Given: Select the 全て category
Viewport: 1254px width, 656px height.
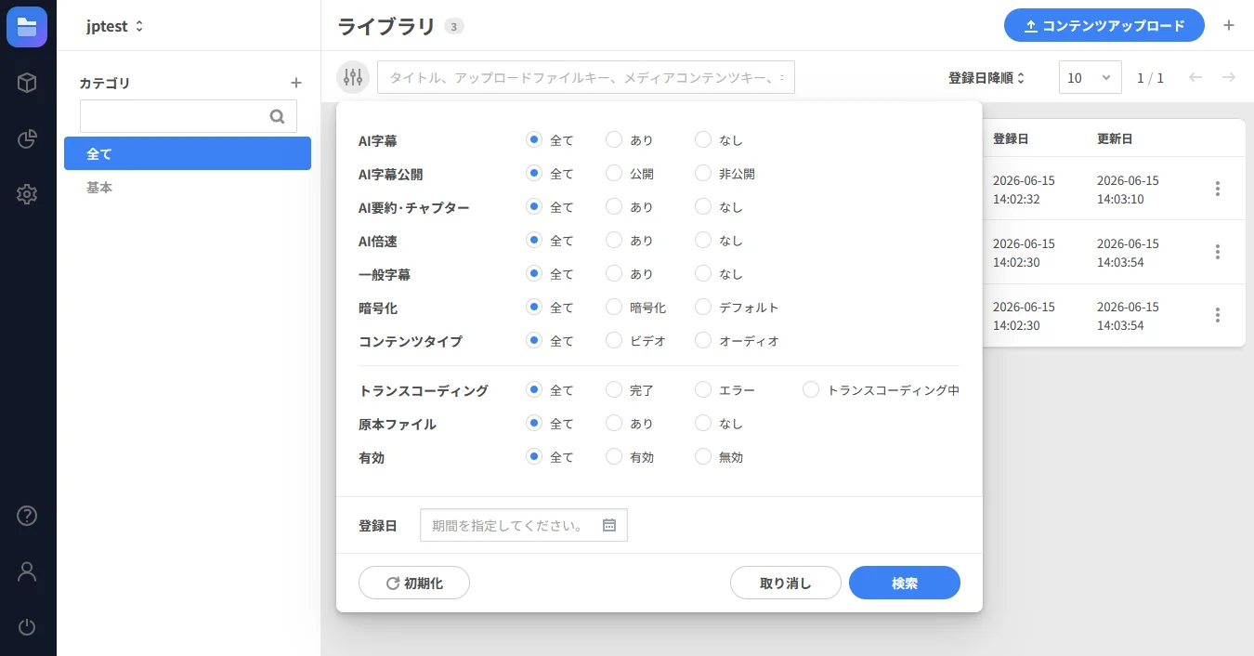Looking at the screenshot, I should click(188, 153).
